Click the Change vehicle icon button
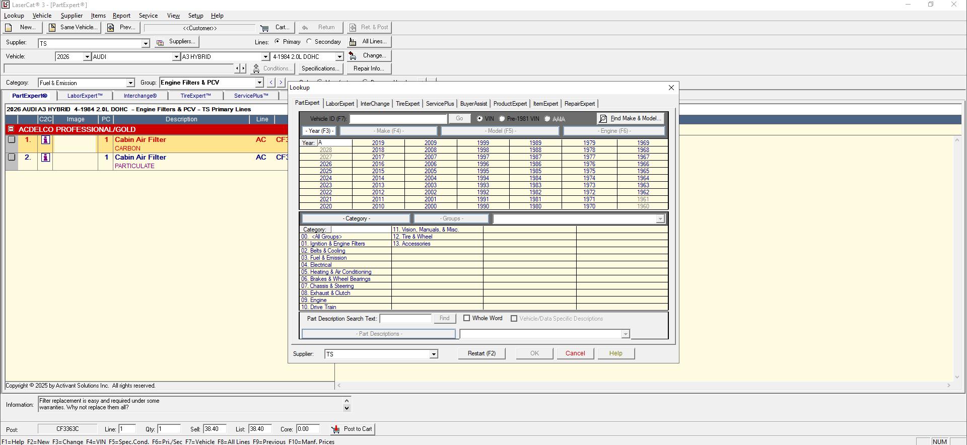Viewport: 967px width, 445px height. [x=353, y=56]
